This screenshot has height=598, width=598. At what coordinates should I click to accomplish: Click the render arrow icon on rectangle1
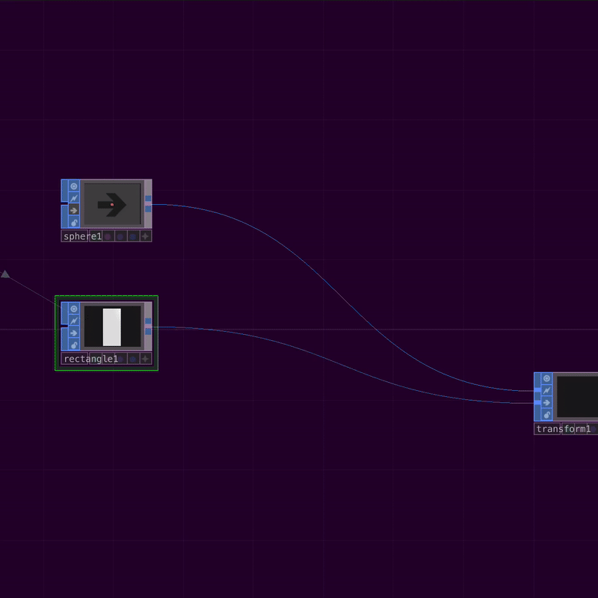(74, 333)
